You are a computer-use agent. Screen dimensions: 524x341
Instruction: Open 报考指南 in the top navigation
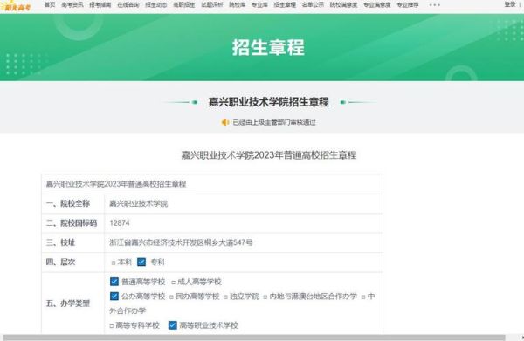pyautogui.click(x=100, y=4)
